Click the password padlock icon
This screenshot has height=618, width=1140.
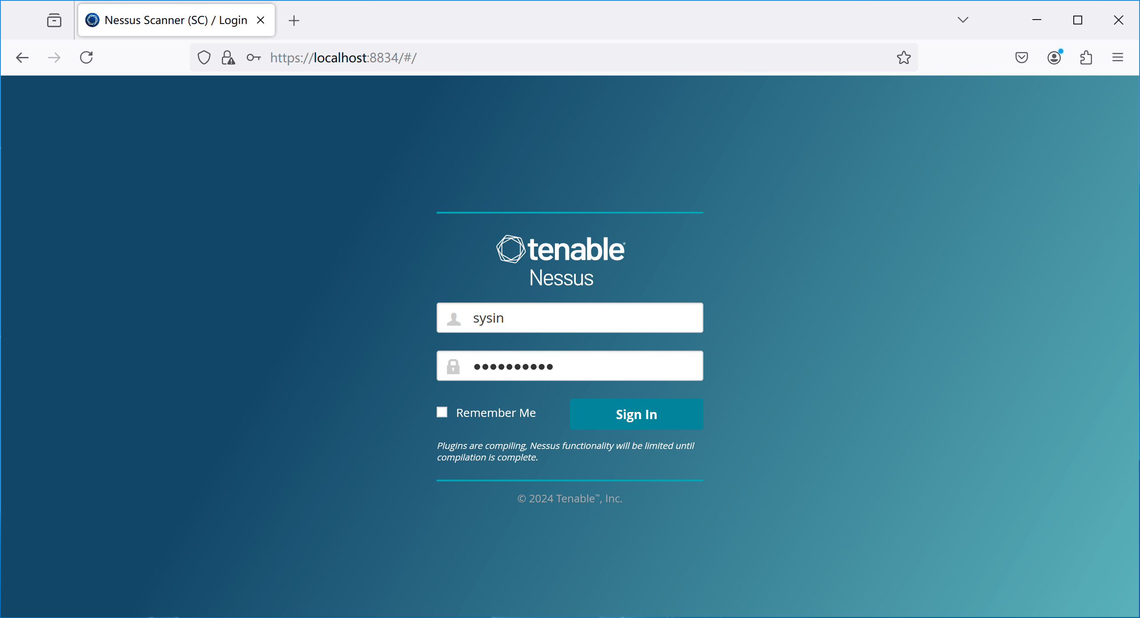point(454,366)
